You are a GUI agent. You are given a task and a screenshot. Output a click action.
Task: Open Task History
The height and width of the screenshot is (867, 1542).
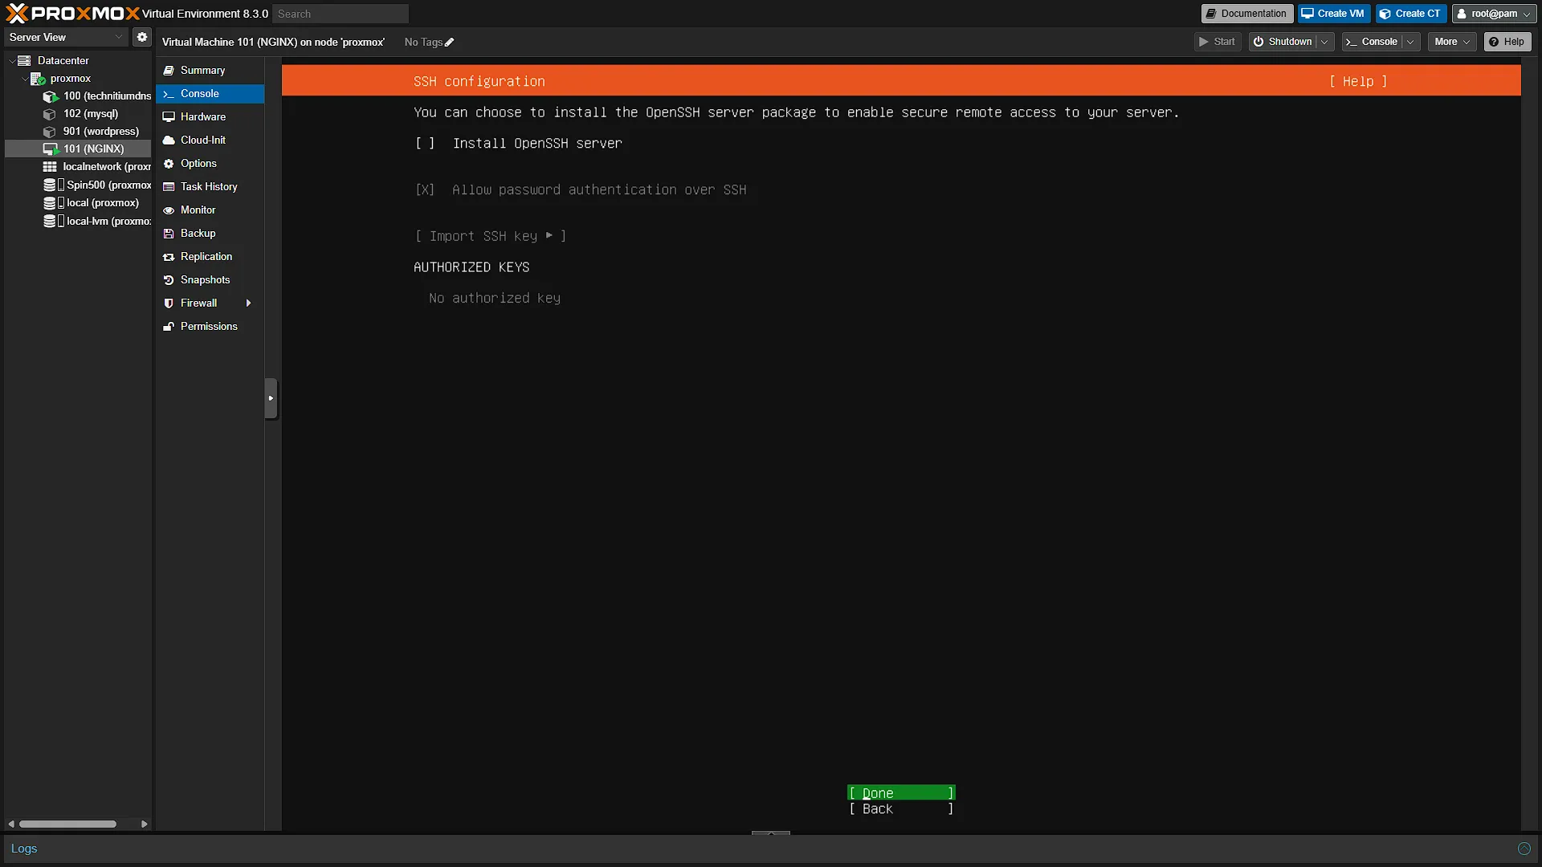pos(210,187)
